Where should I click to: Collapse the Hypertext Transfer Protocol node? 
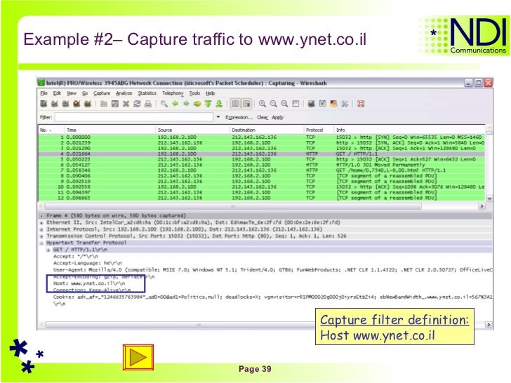pyautogui.click(x=41, y=243)
